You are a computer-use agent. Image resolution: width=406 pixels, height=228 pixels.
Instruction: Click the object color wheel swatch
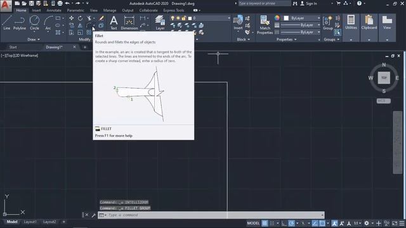pos(277,18)
